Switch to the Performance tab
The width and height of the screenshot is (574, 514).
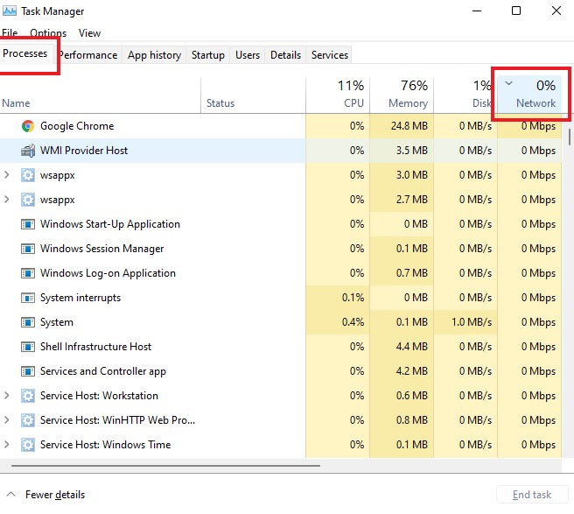pyautogui.click(x=88, y=55)
